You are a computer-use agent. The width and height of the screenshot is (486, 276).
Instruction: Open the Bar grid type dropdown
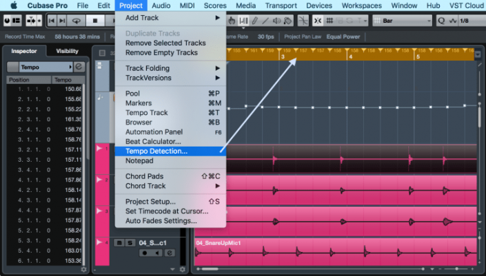[x=402, y=21]
